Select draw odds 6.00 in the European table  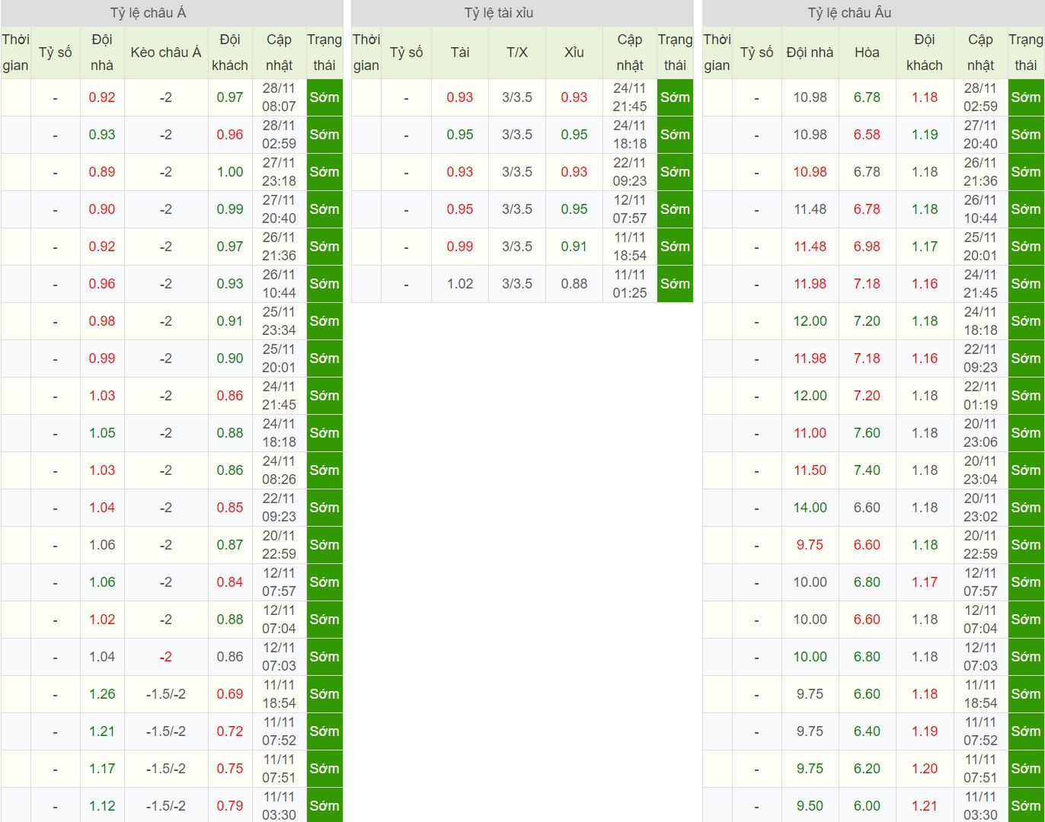867,806
